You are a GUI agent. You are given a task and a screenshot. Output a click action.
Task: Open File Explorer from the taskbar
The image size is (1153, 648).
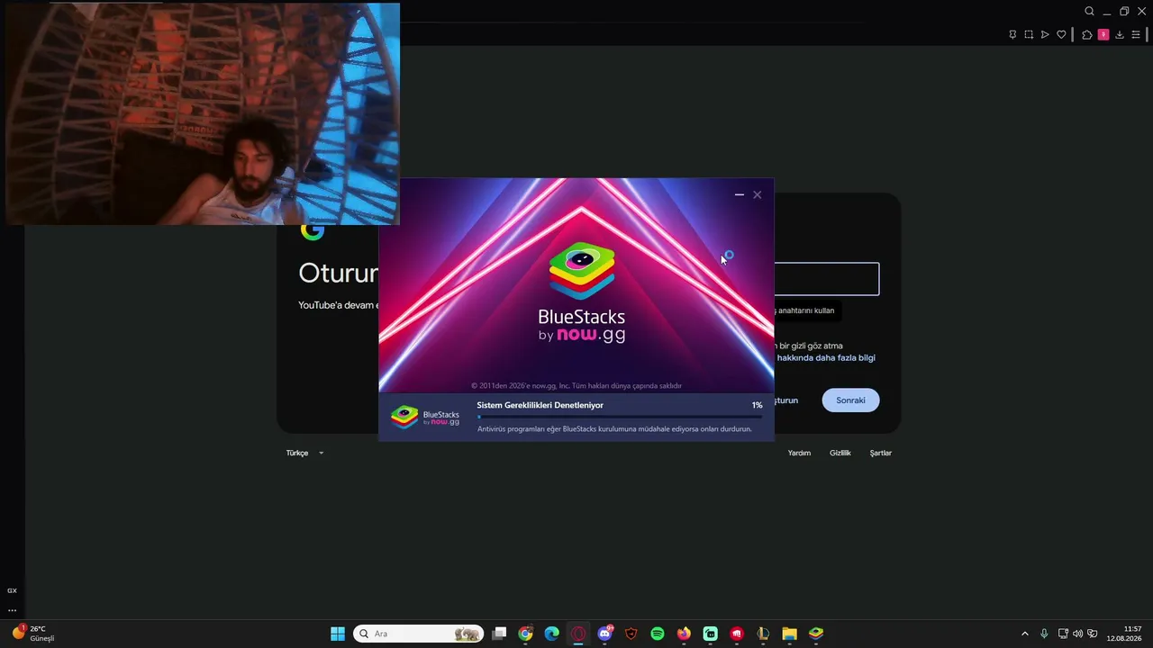(789, 634)
